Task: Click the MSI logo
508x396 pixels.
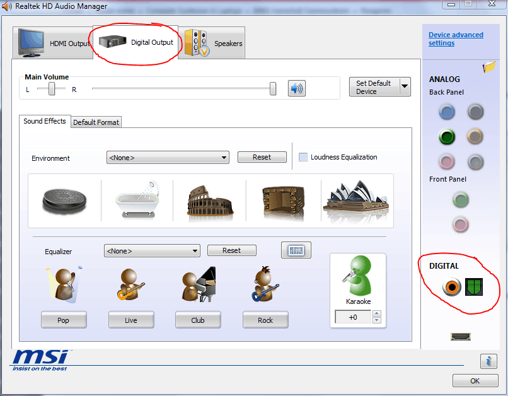Action: (x=40, y=360)
